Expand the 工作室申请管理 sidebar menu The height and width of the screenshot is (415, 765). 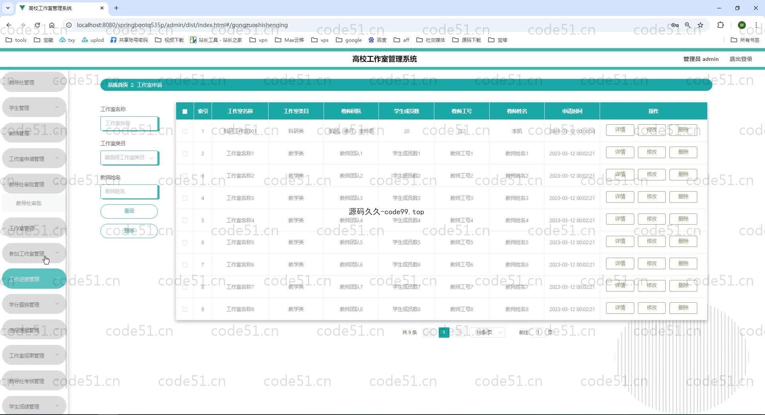point(34,159)
